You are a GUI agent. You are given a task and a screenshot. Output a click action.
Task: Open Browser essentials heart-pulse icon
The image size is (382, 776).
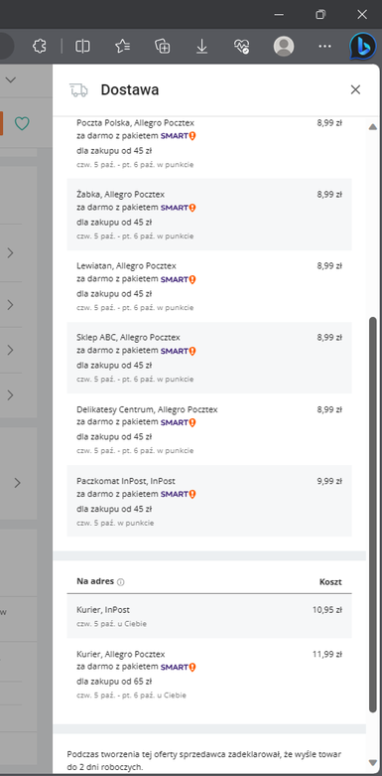(x=242, y=47)
